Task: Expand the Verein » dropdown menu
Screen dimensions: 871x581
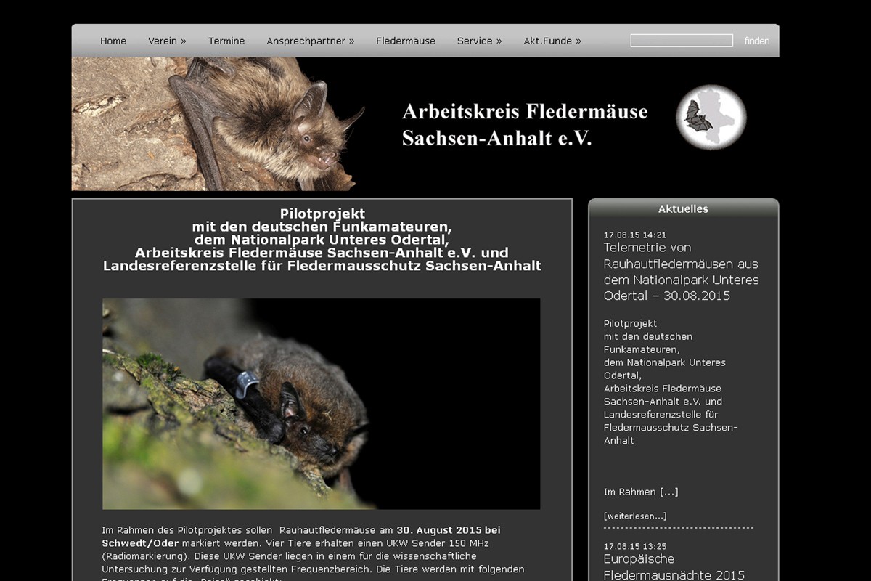Action: coord(167,41)
